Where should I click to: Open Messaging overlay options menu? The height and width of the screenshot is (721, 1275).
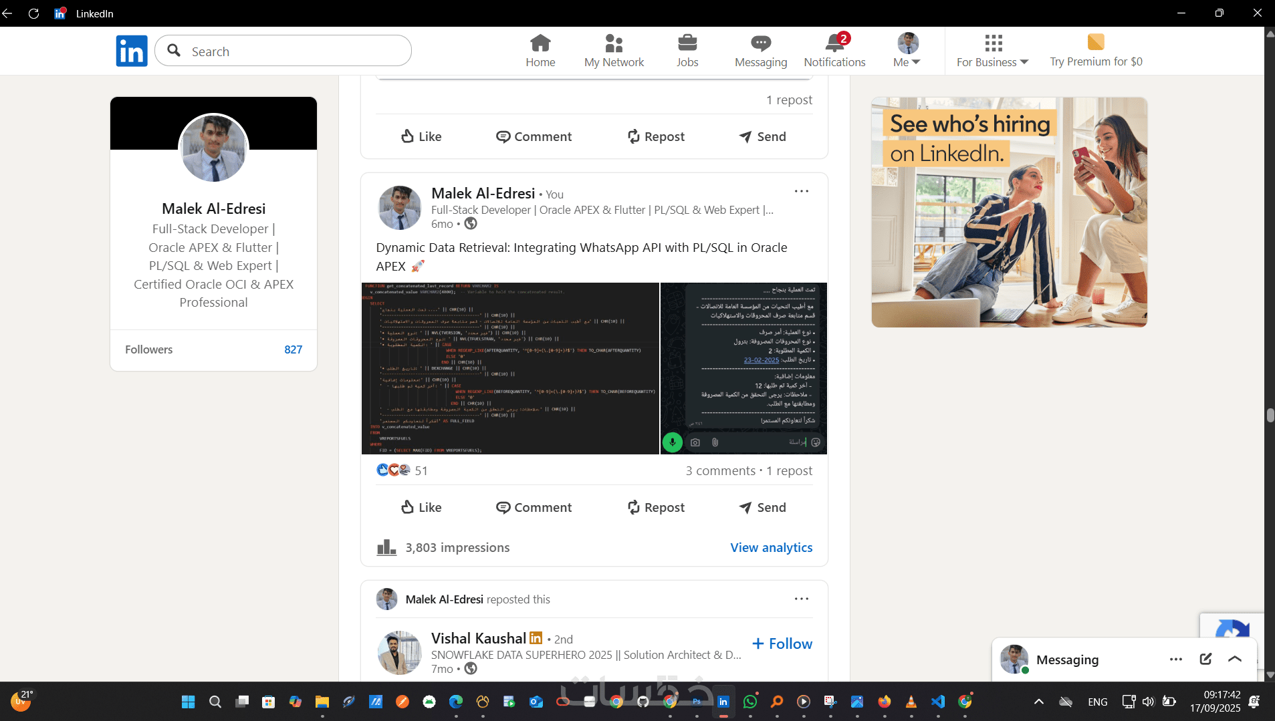click(x=1176, y=660)
